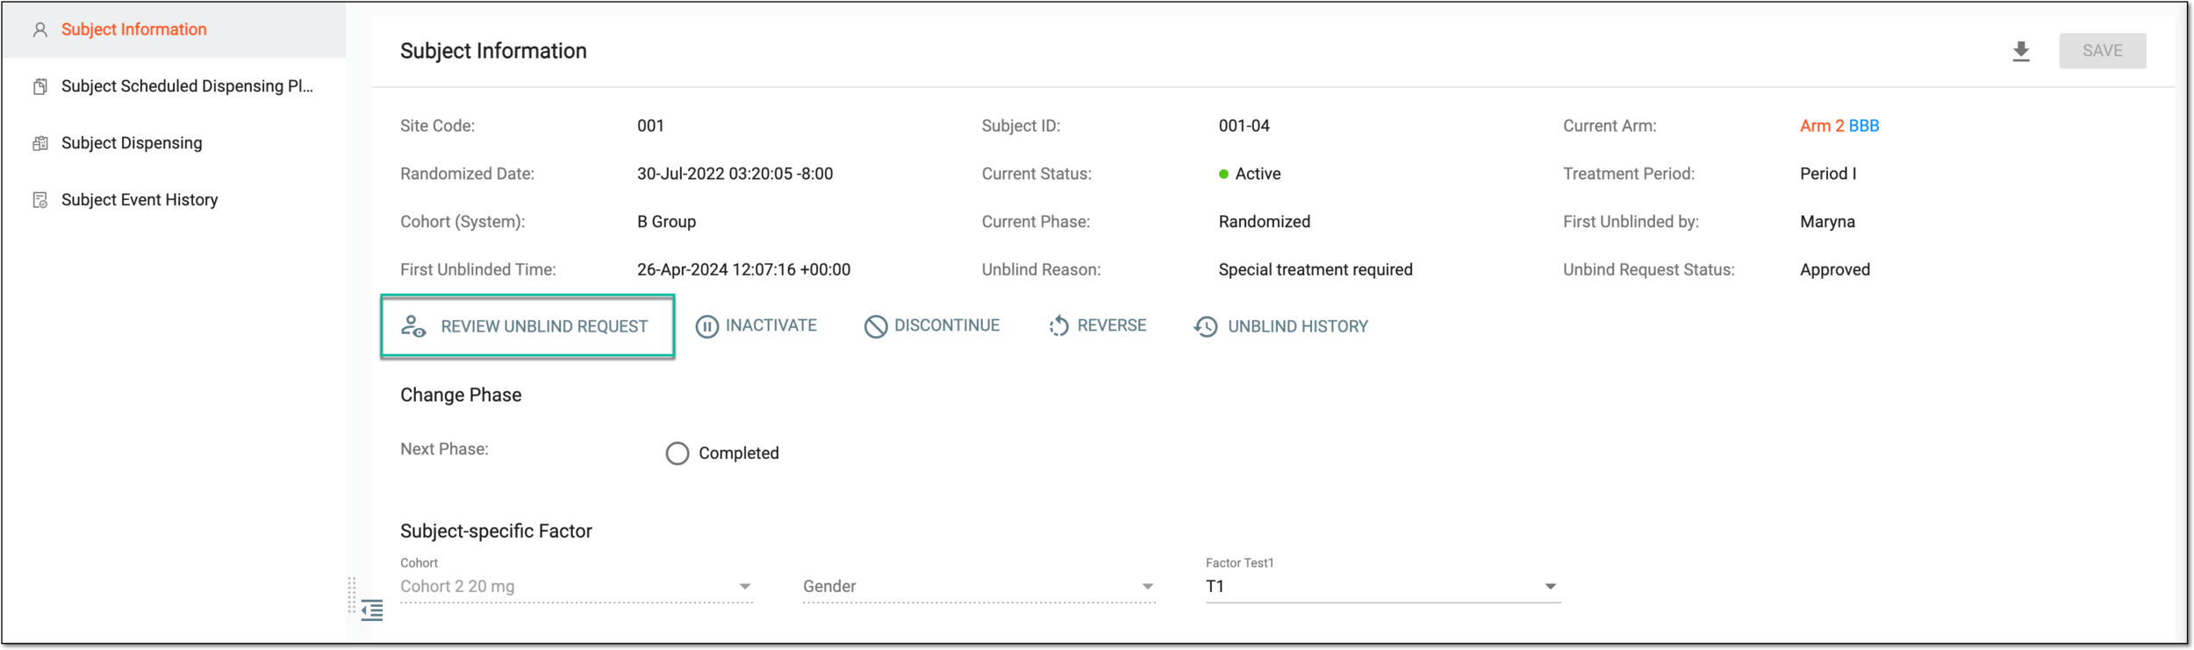Click the Subject Event History icon
Image resolution: width=2194 pixels, height=650 pixels.
click(40, 200)
